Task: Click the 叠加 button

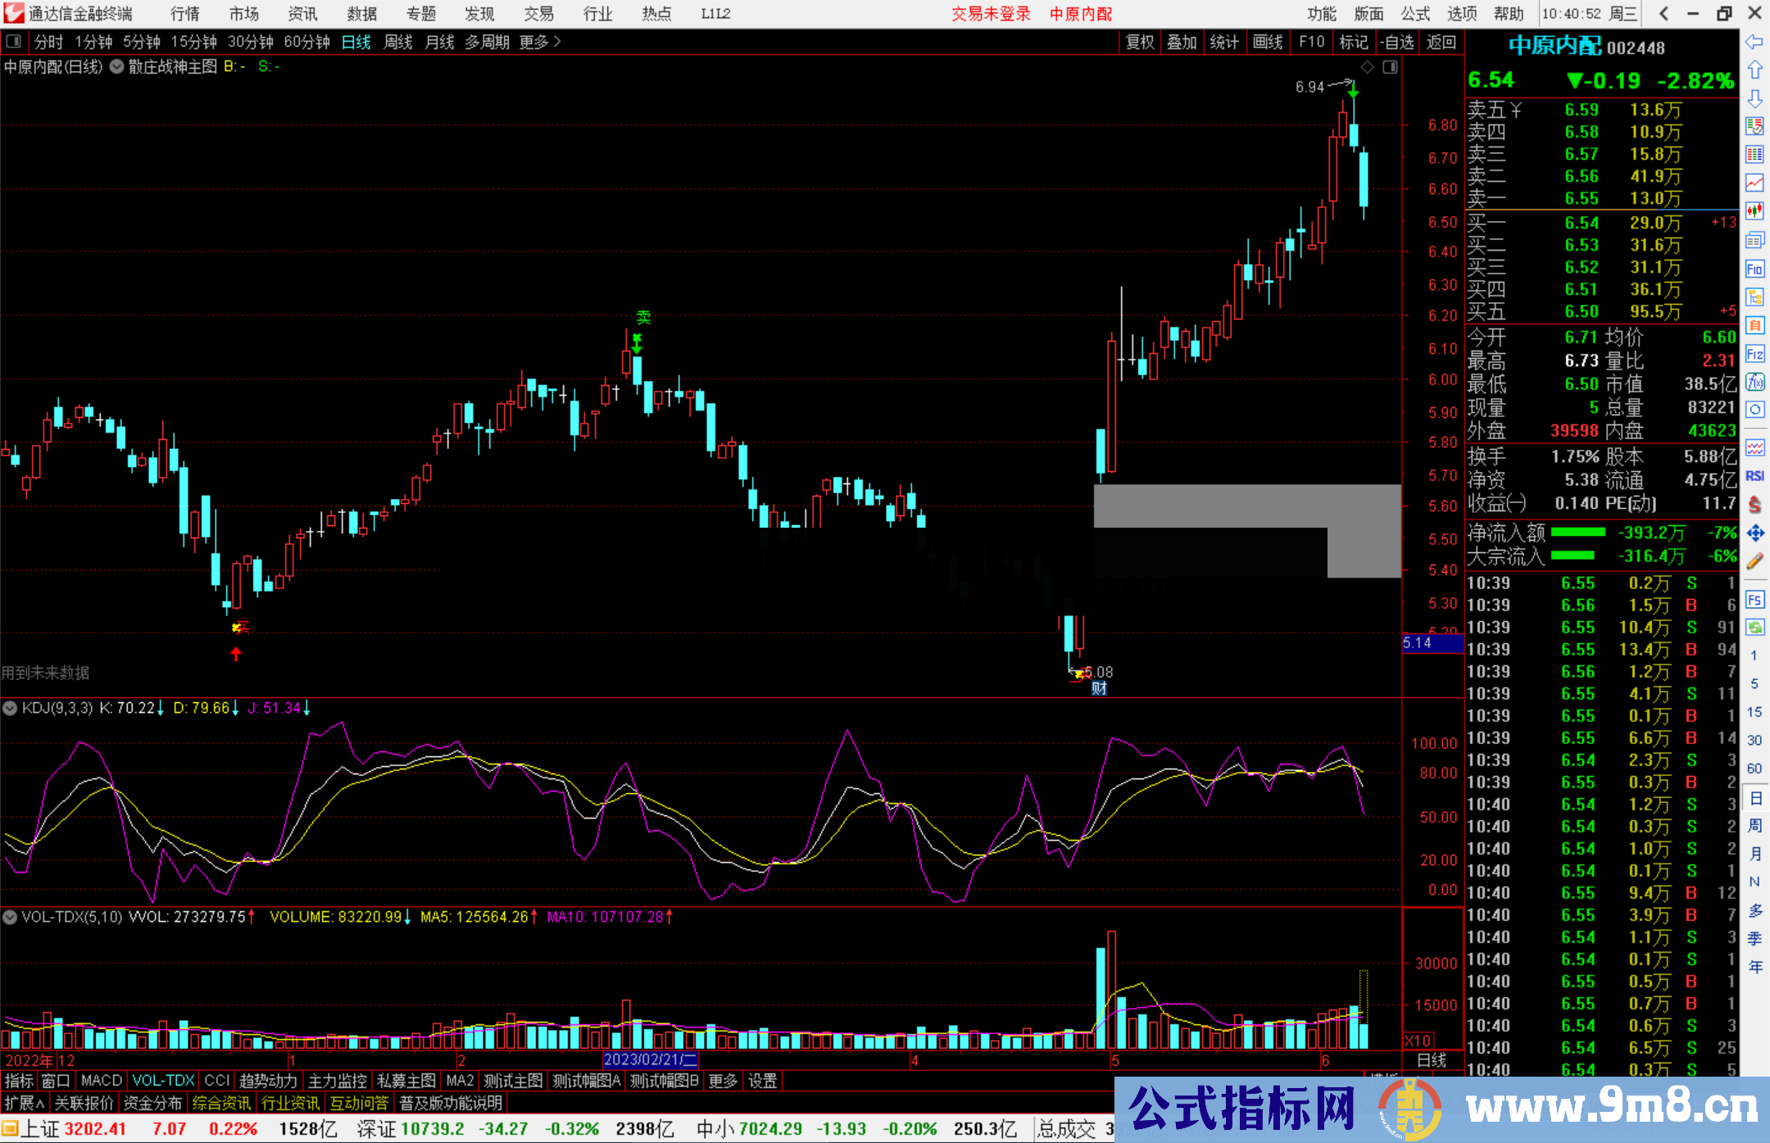Action: pos(1182,42)
